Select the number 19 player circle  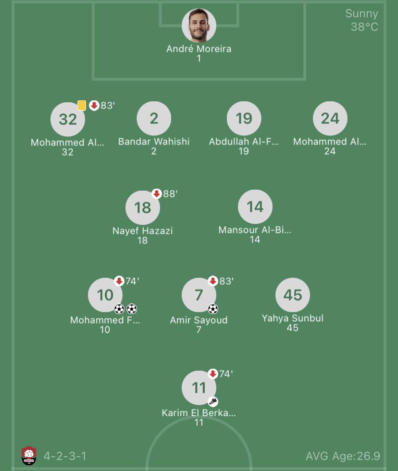tap(244, 119)
